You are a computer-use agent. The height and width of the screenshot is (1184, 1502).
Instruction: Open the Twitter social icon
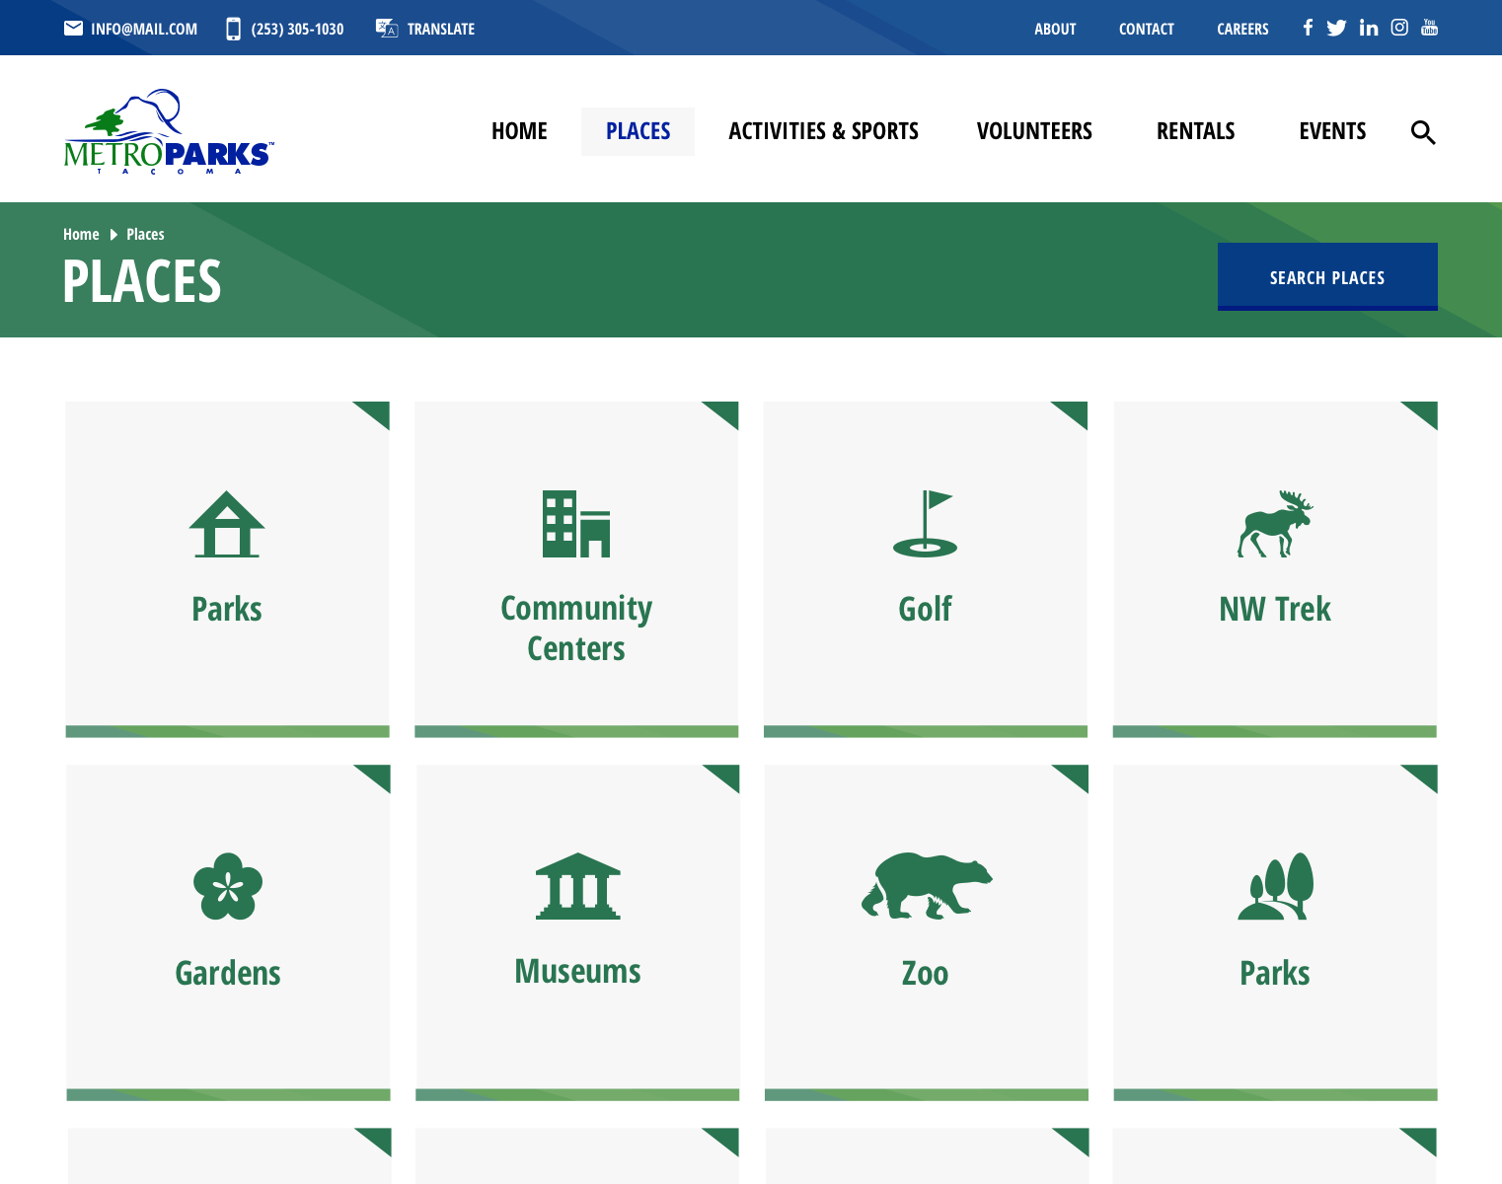[x=1336, y=28]
